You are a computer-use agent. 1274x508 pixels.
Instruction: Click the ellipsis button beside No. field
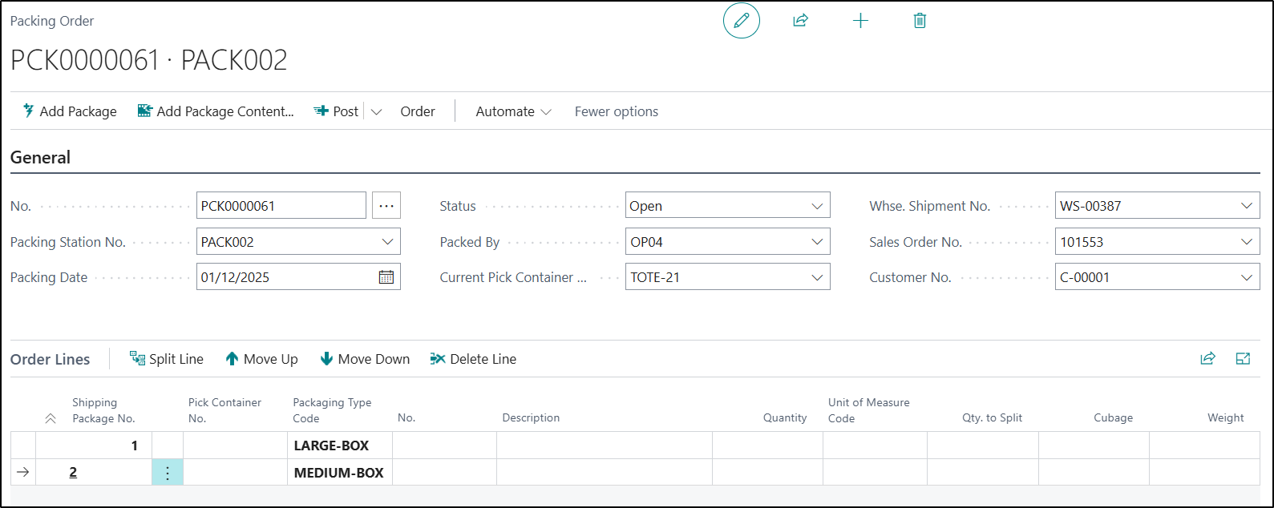point(386,206)
